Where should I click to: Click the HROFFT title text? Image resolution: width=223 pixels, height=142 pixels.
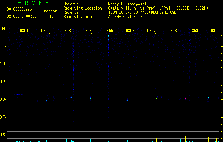pos(37,3)
